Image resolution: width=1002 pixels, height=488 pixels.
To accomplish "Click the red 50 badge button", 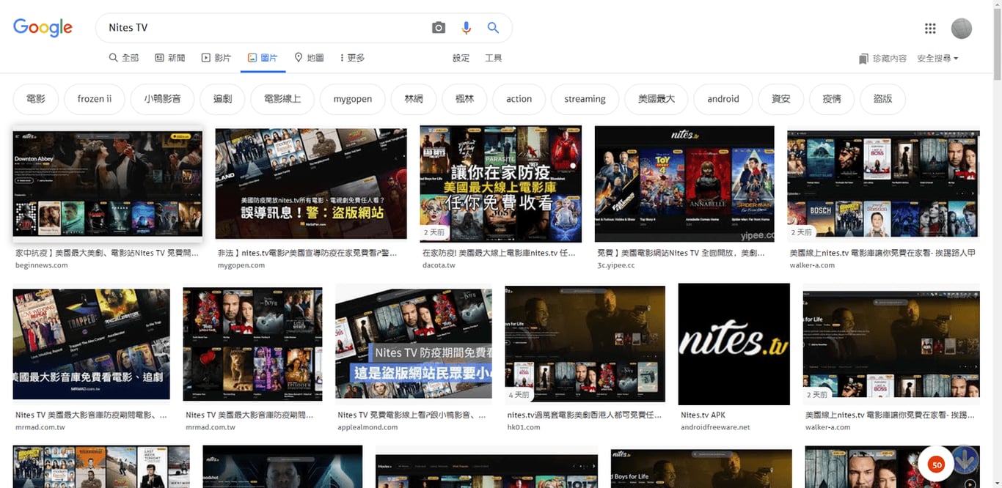I will (x=936, y=465).
